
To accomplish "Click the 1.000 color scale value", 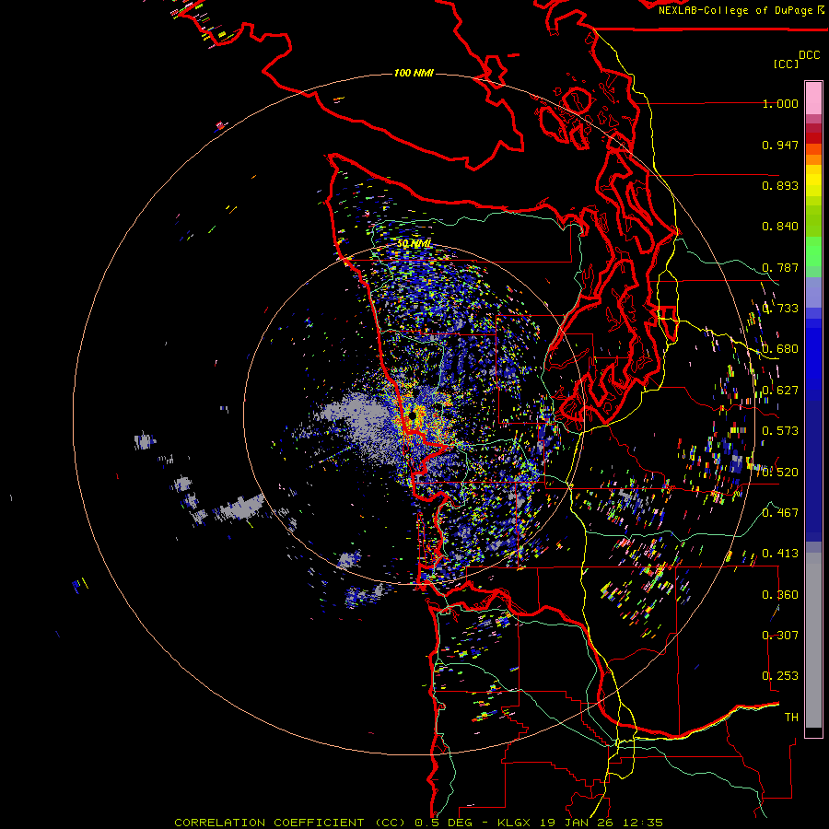I will pos(780,103).
